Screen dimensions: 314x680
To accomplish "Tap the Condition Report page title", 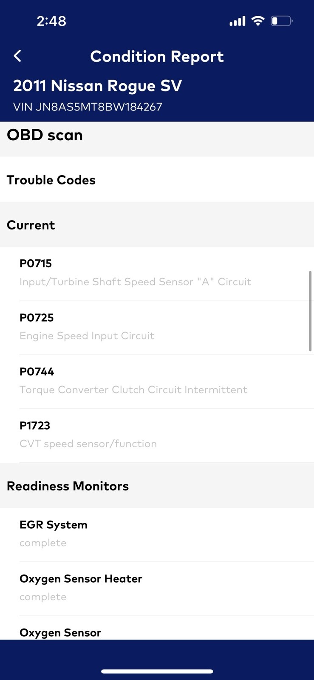I will [157, 57].
